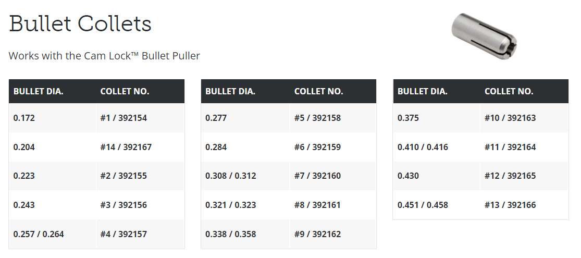Click middle table's COLLET NO. header
The width and height of the screenshot is (581, 258).
point(319,92)
